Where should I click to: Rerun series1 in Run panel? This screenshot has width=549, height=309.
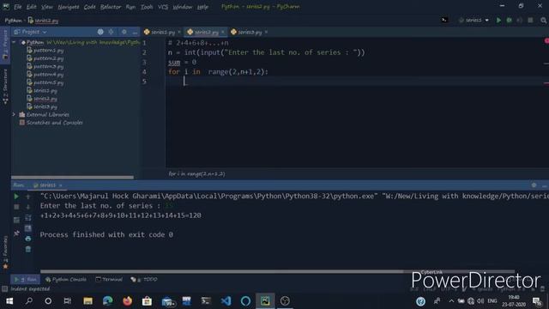point(16,197)
